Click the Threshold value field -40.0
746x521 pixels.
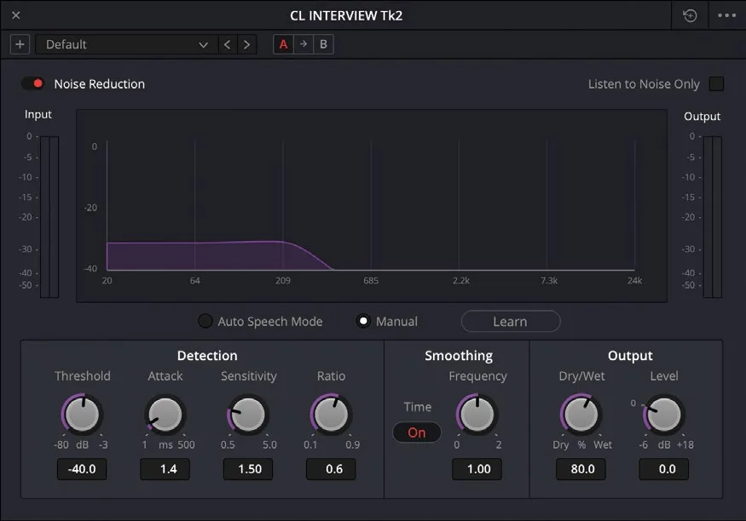point(82,469)
